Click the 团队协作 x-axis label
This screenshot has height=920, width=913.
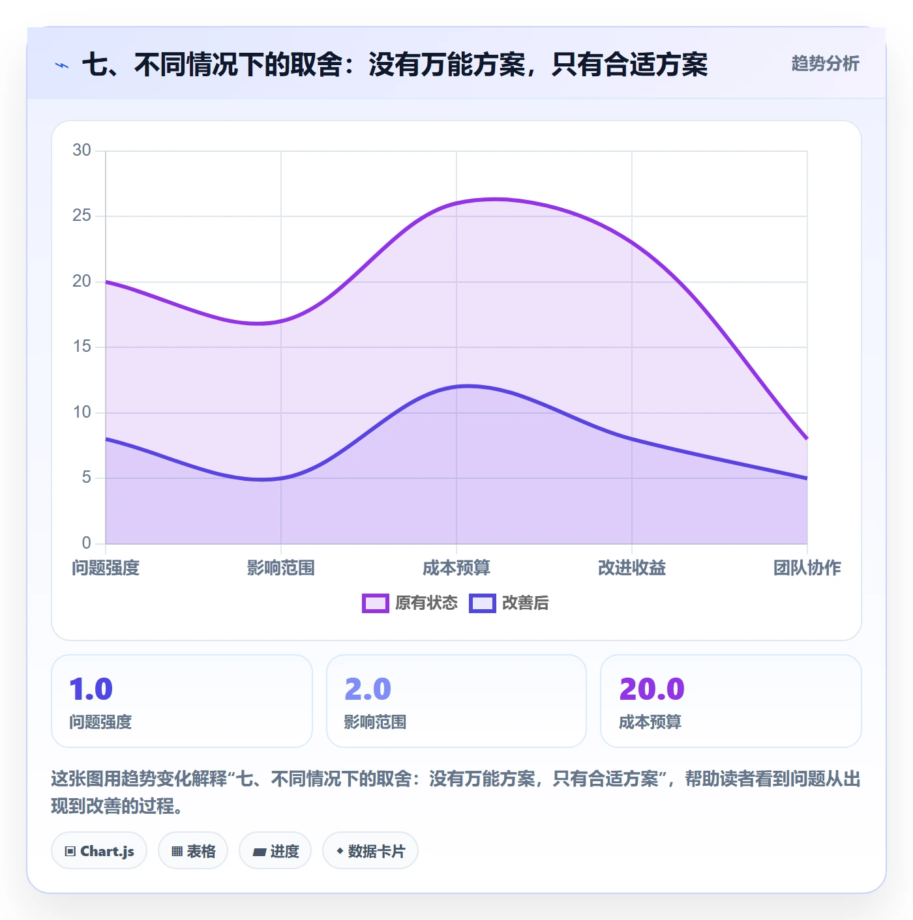click(x=807, y=568)
